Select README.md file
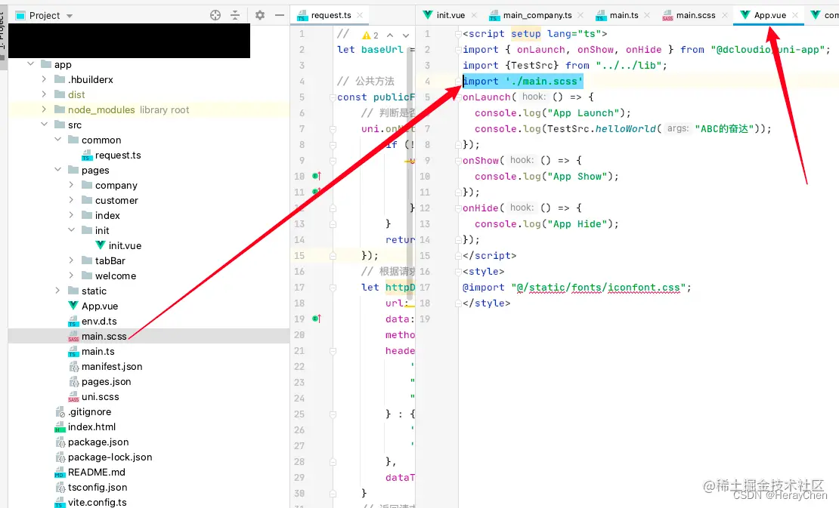The height and width of the screenshot is (508, 839). (96, 473)
